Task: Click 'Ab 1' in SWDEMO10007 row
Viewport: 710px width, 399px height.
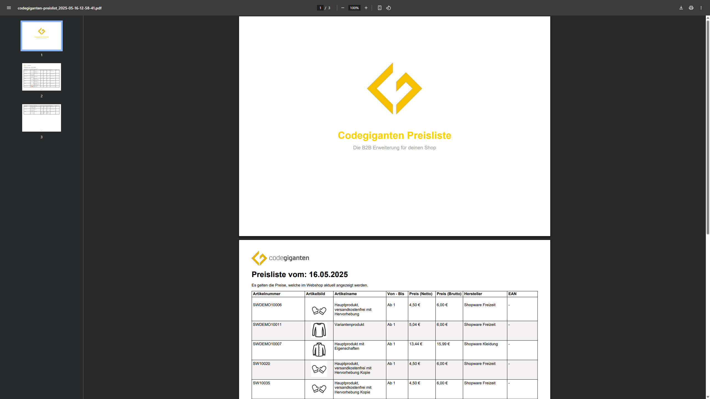Action: pyautogui.click(x=391, y=344)
